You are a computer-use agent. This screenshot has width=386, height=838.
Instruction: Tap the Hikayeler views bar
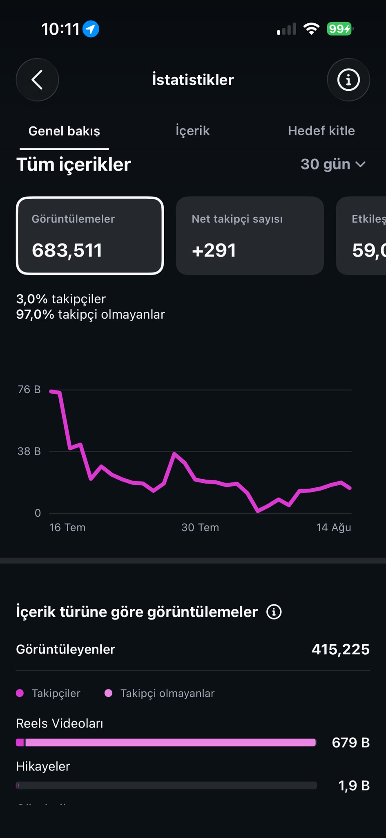(166, 785)
